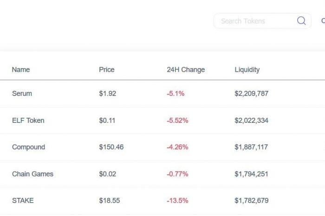
Task: Select STAKE's -13.5% change value
Action: [x=177, y=201]
